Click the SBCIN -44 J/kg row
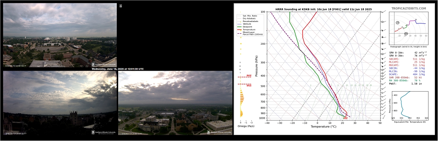 coord(407,68)
